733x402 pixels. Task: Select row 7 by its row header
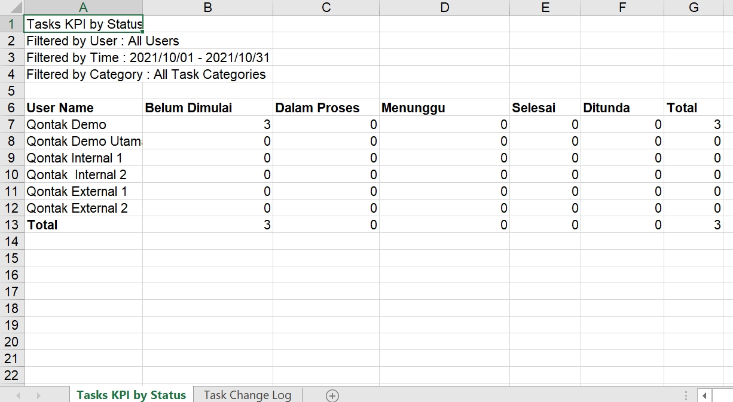click(x=11, y=124)
